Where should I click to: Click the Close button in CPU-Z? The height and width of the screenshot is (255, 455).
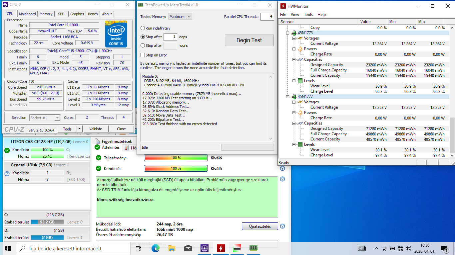(121, 129)
